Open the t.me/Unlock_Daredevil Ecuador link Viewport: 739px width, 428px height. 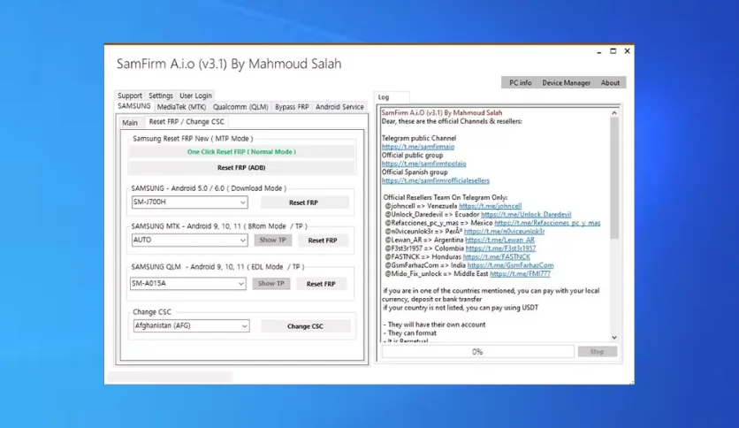526,215
